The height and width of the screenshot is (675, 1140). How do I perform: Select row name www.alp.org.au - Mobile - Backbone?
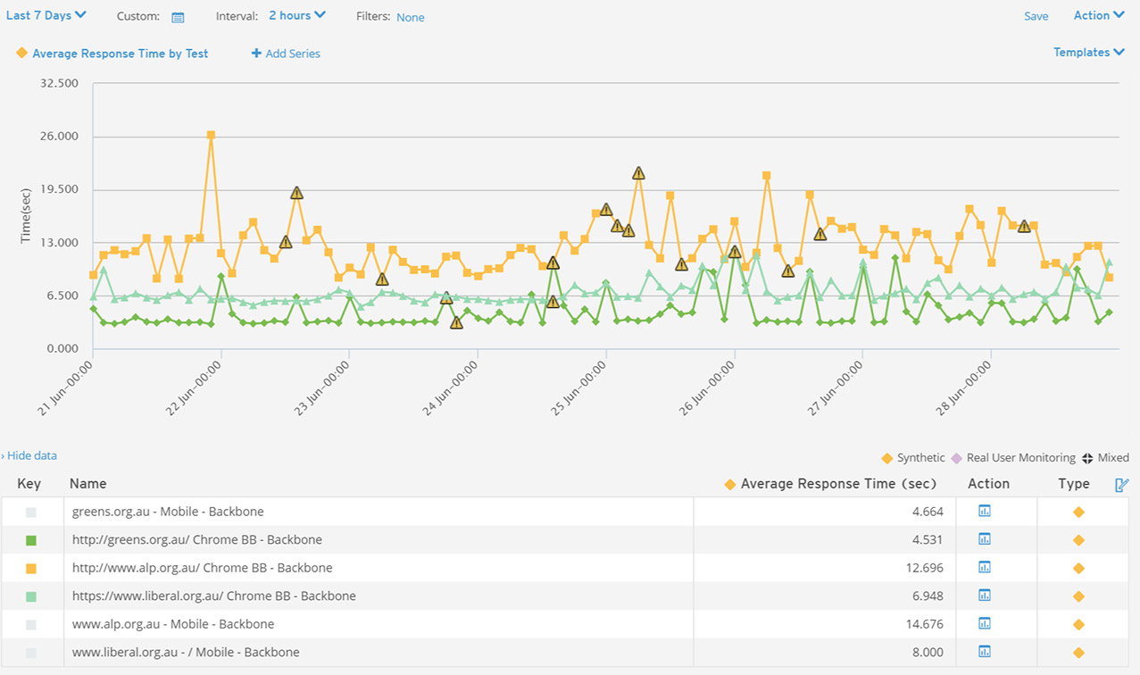coord(173,624)
